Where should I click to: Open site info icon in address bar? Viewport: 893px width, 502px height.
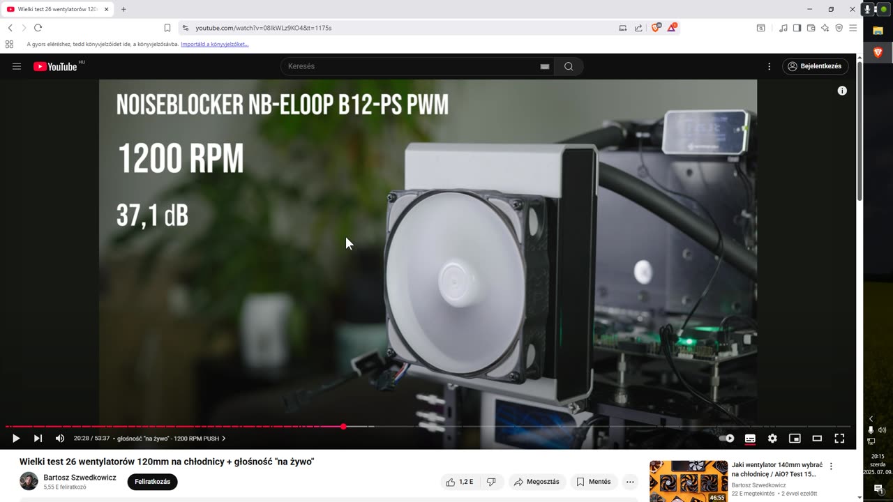(x=185, y=28)
